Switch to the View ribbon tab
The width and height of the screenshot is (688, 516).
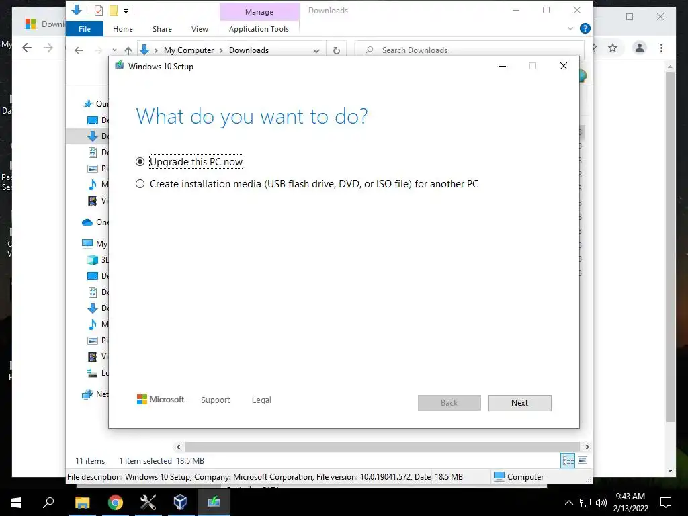(200, 28)
